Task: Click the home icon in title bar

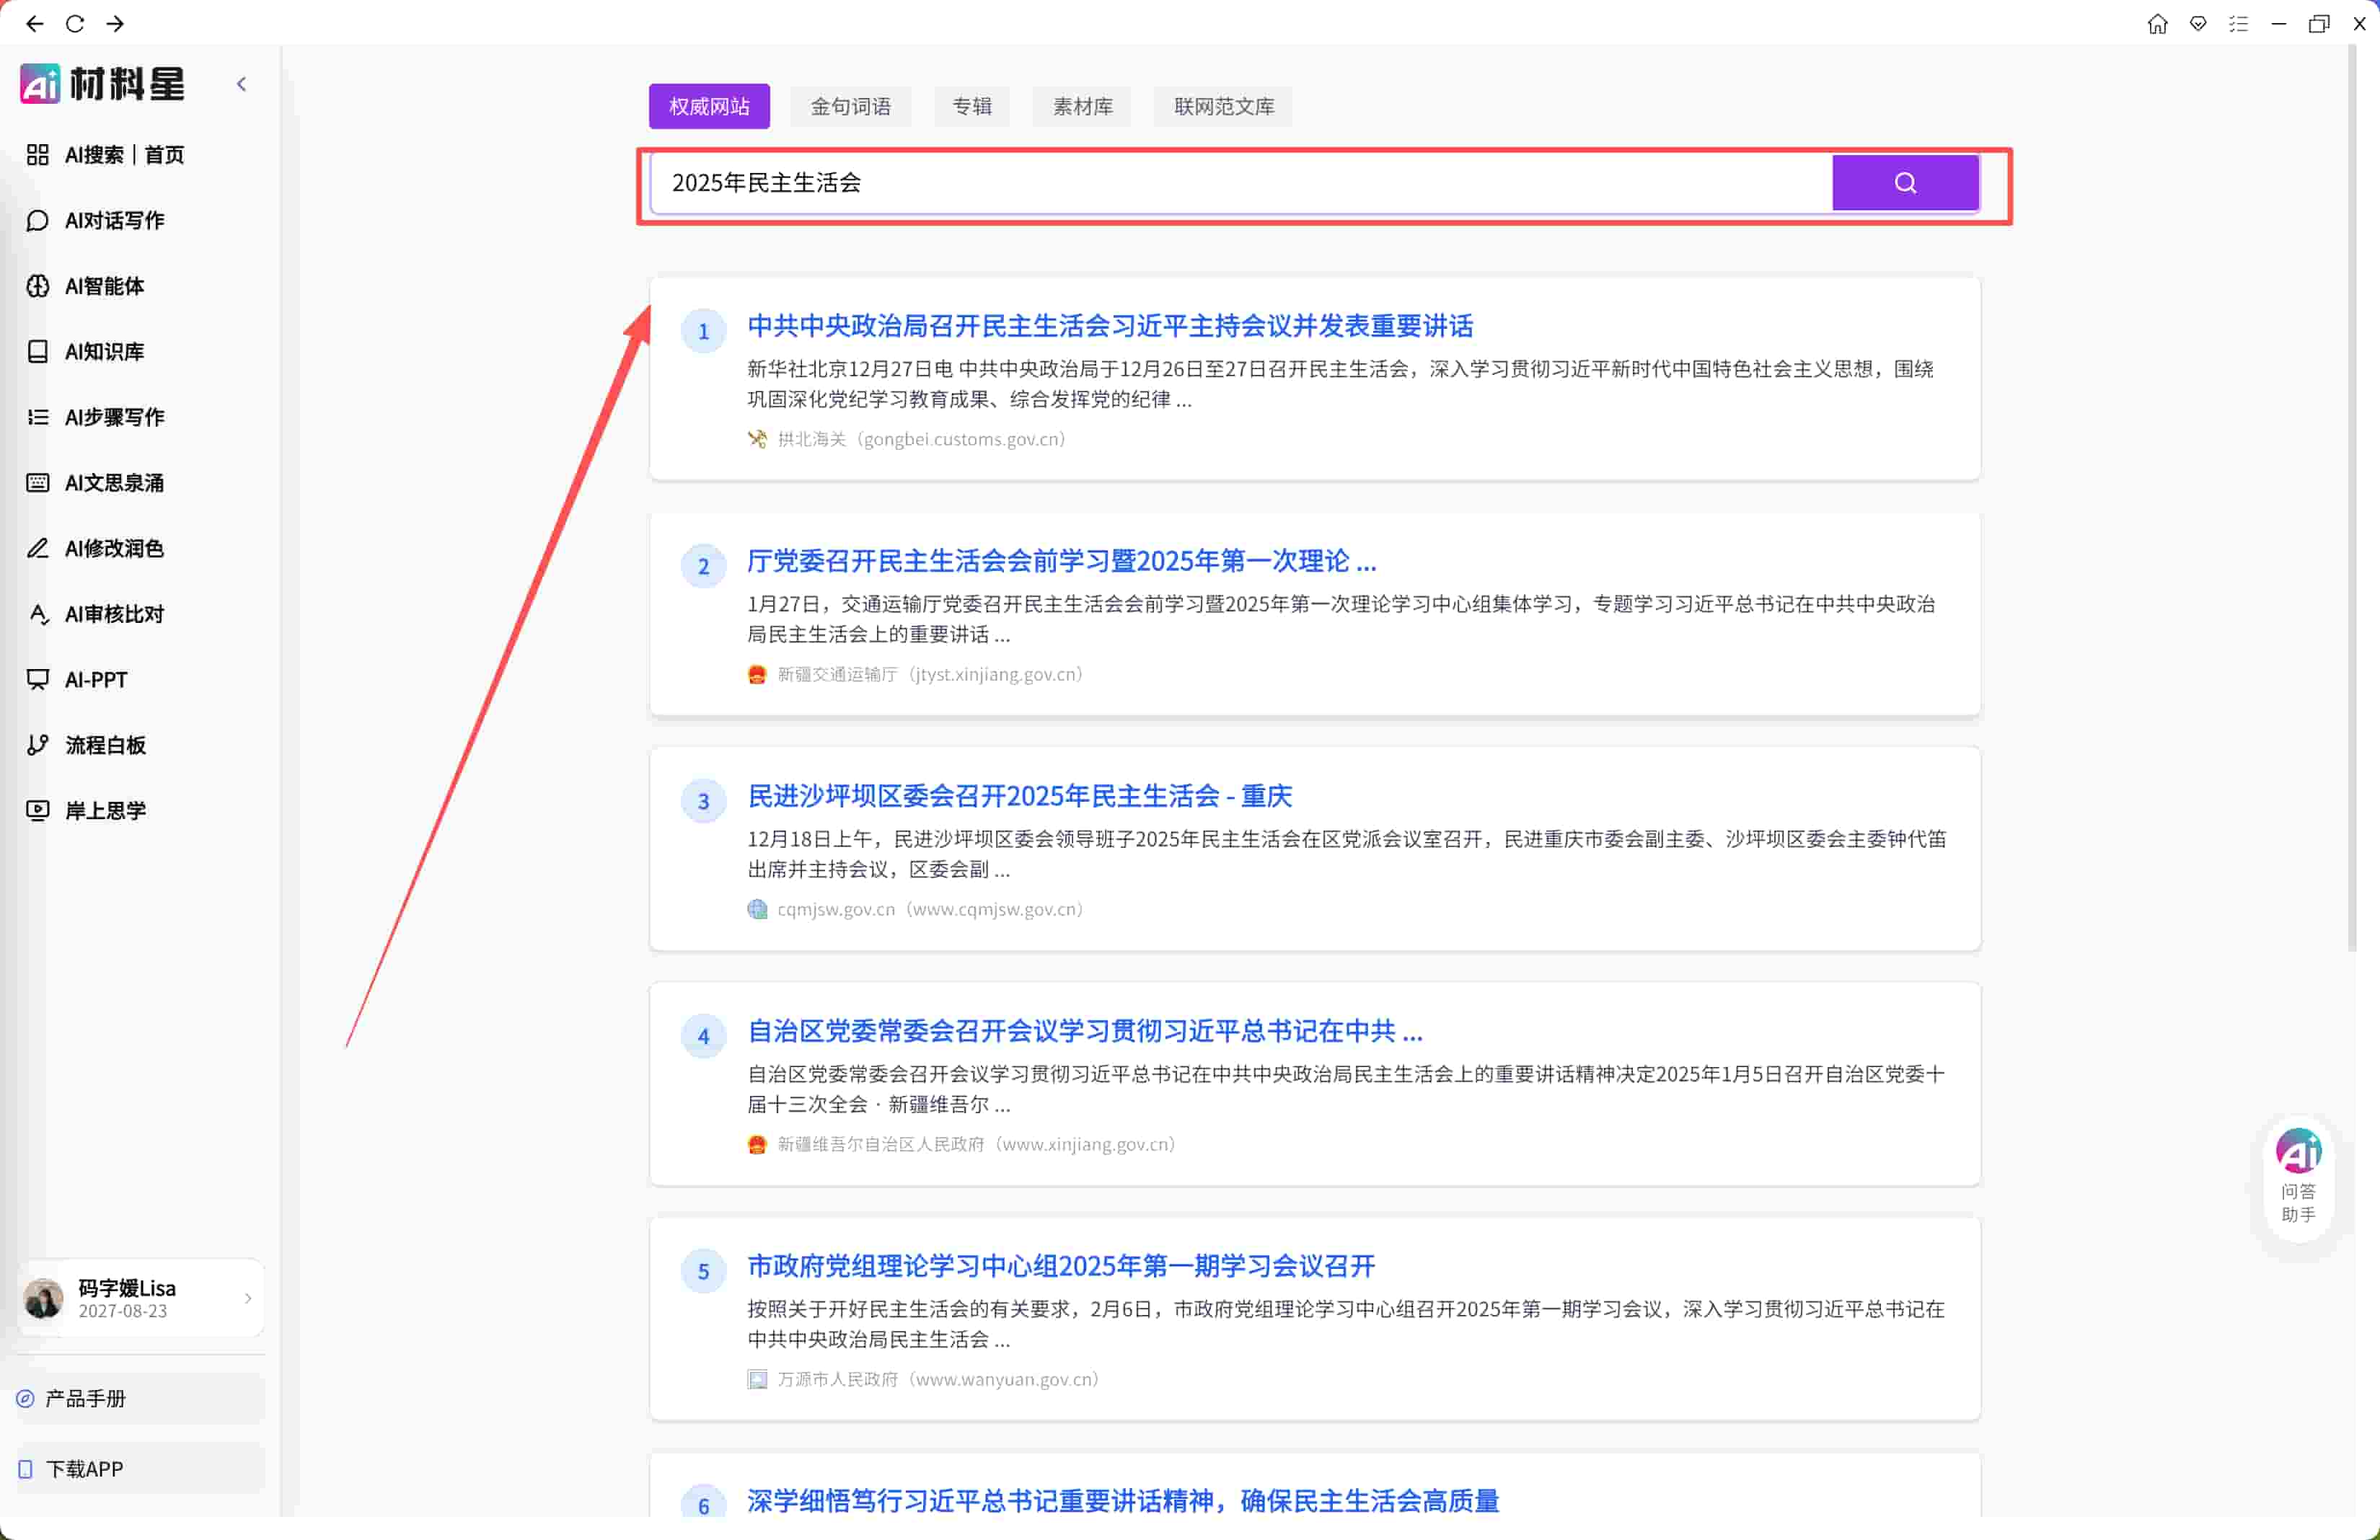Action: point(2157,24)
